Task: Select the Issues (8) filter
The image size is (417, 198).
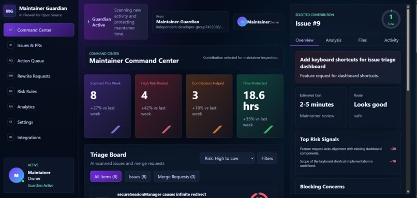Action: pyautogui.click(x=138, y=176)
